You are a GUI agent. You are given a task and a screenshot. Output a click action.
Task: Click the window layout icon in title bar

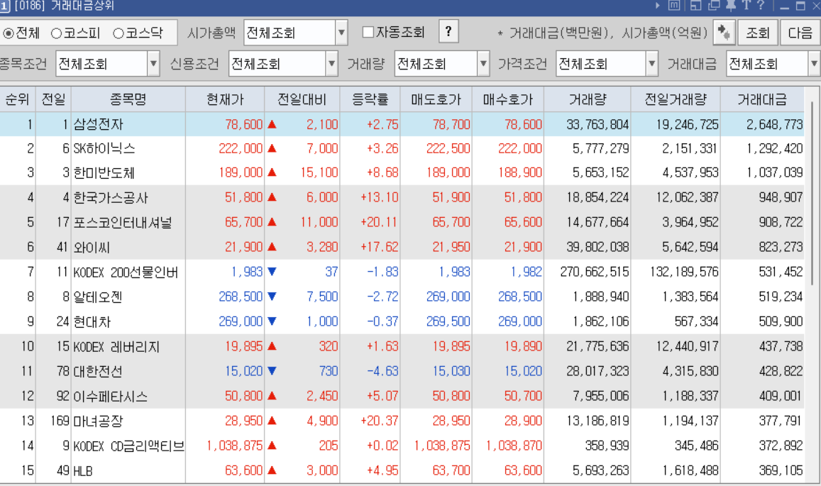pyautogui.click(x=696, y=6)
